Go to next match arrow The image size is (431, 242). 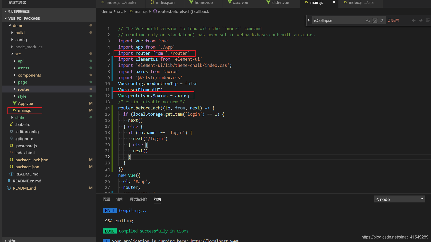[421, 20]
